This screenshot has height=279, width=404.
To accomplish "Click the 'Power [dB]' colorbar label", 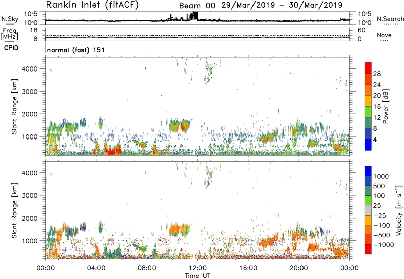I will [385, 106].
